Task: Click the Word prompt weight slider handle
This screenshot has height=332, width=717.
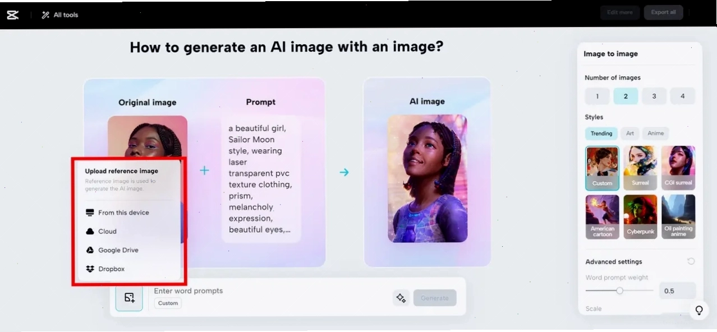Action: pos(619,290)
